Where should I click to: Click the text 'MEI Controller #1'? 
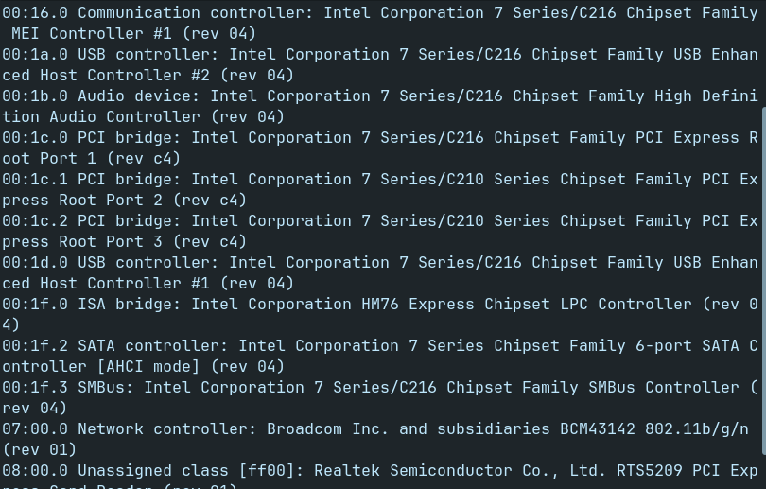pos(92,34)
